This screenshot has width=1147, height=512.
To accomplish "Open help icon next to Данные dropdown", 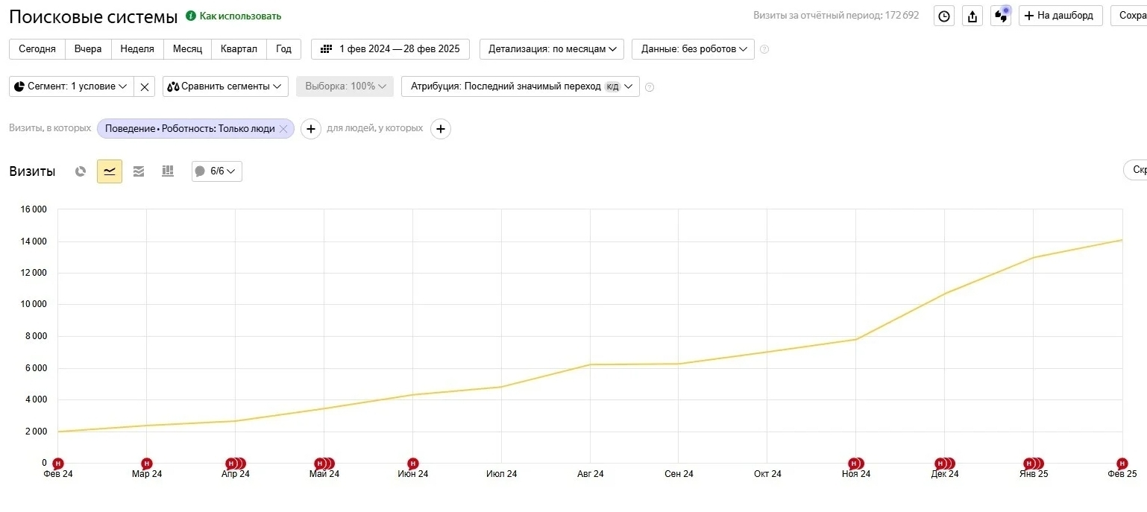I will coord(764,49).
